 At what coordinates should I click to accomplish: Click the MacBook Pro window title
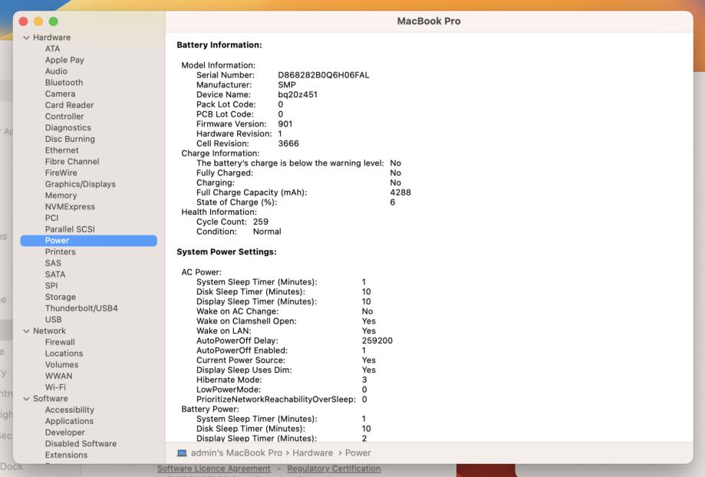[x=429, y=21]
